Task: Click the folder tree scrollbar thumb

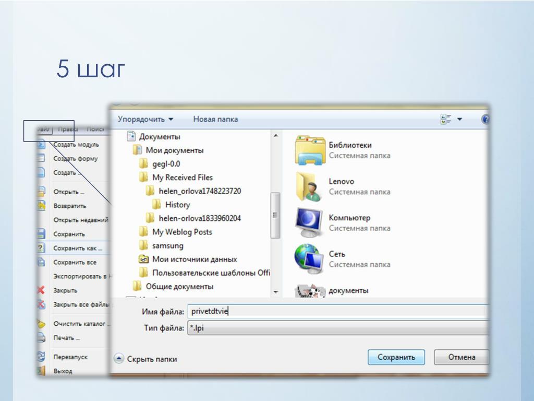Action: (x=275, y=215)
